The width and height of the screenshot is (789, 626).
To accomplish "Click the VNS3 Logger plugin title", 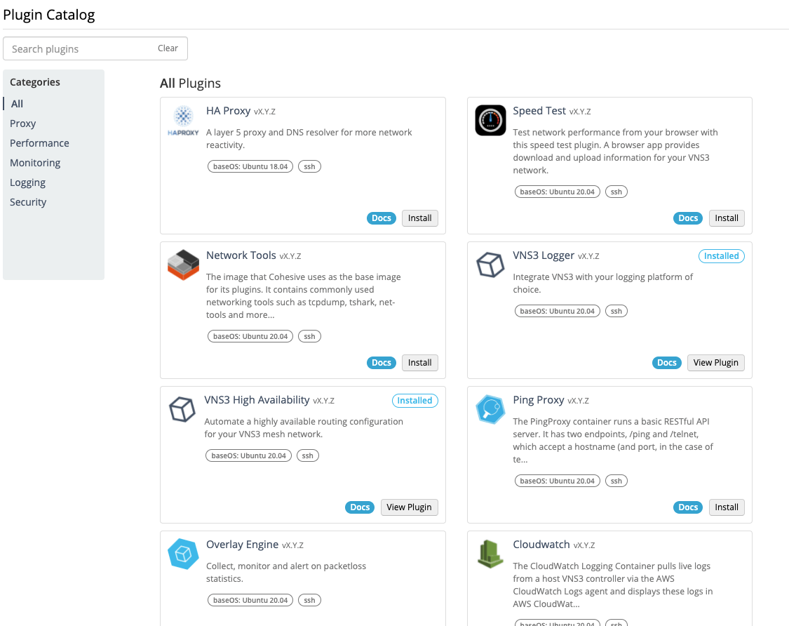I will [x=544, y=255].
